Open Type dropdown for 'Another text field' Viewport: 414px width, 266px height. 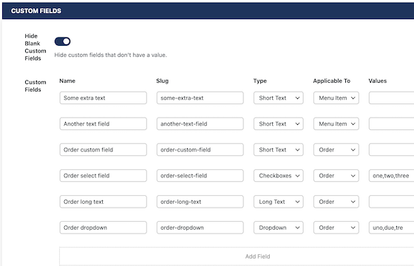click(x=279, y=124)
